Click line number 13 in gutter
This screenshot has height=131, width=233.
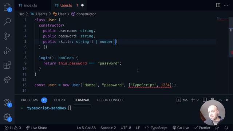(24, 85)
